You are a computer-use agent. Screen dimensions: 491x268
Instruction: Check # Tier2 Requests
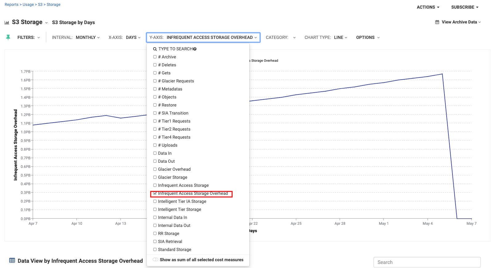[155, 129]
